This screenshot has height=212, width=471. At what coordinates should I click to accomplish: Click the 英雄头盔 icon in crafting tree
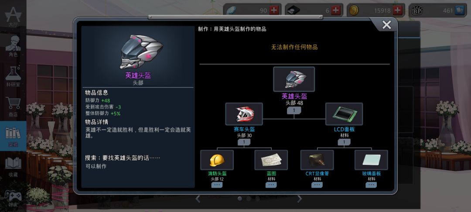coord(294,79)
